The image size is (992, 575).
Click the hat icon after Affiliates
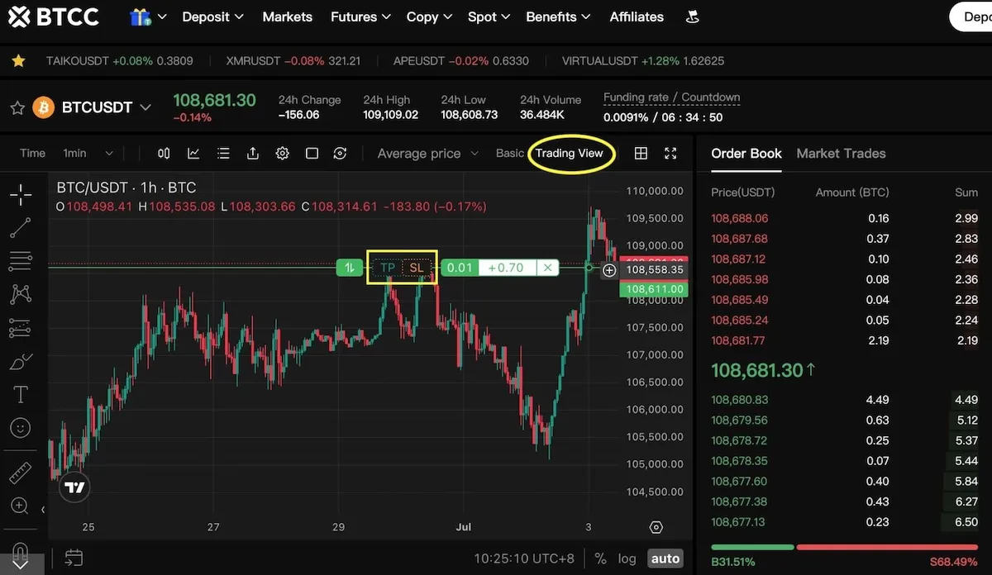coord(693,17)
